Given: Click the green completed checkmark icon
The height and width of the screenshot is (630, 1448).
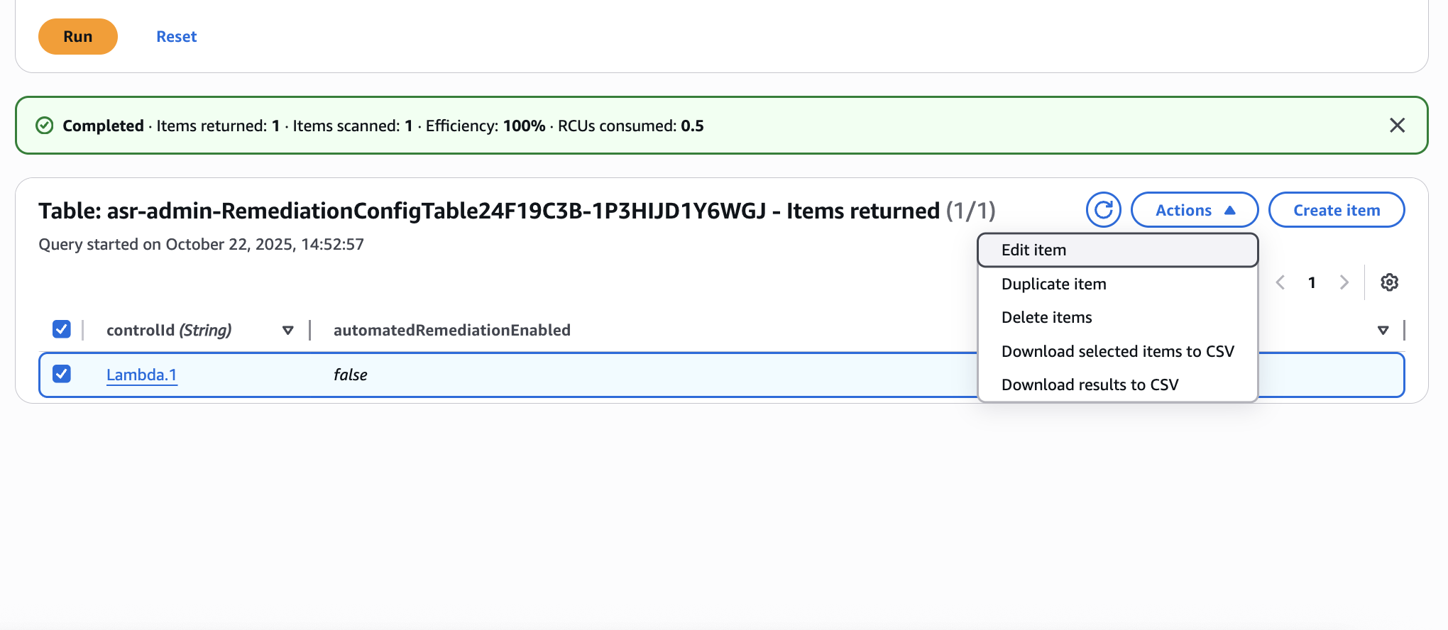Looking at the screenshot, I should point(45,125).
